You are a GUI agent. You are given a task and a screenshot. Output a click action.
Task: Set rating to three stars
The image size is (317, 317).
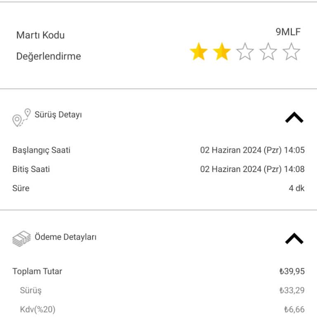click(x=245, y=52)
